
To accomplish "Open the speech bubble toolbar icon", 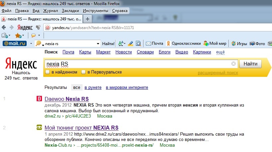I will click(x=33, y=35).
